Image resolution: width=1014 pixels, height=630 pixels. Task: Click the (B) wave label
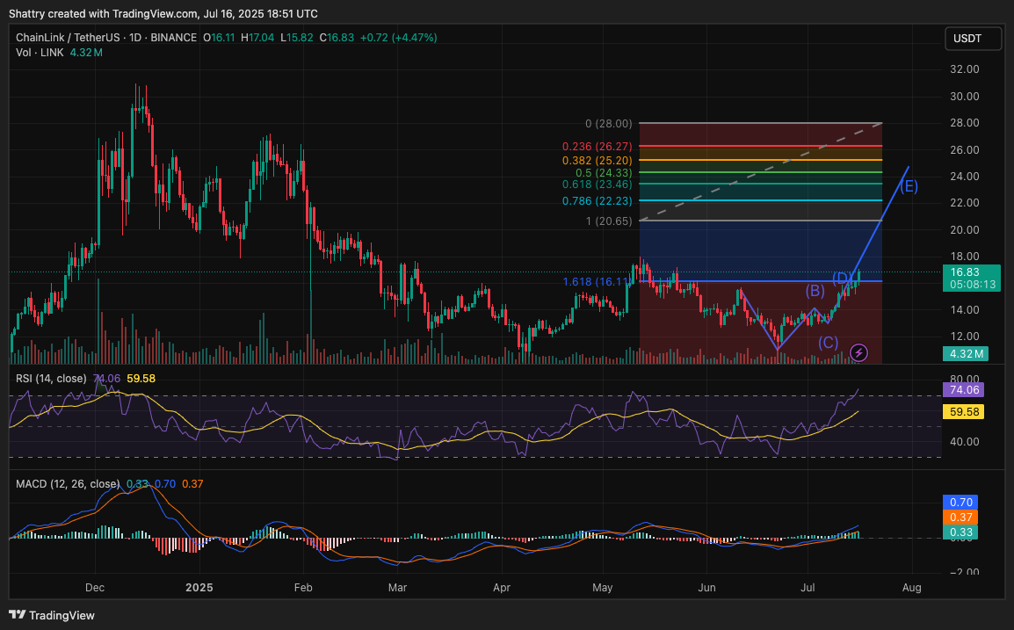(x=815, y=290)
